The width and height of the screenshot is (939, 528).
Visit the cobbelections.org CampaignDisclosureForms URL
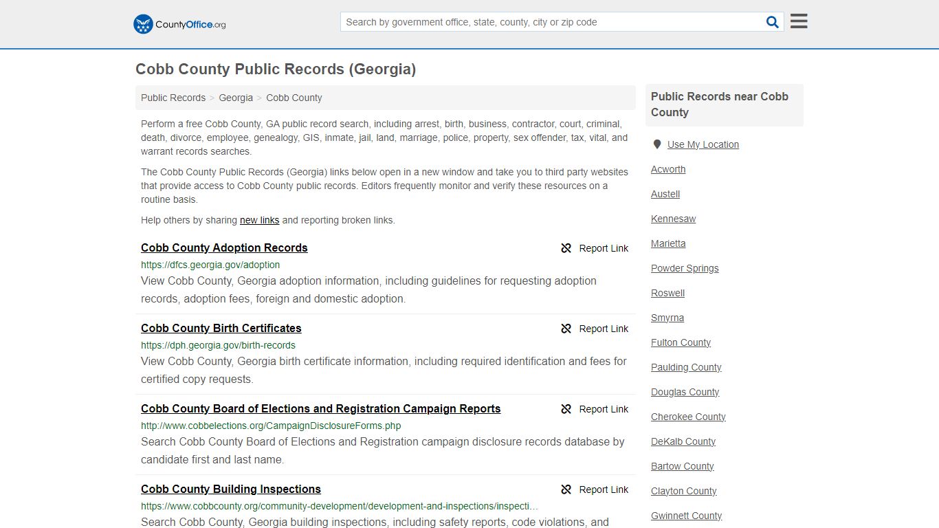coord(271,426)
